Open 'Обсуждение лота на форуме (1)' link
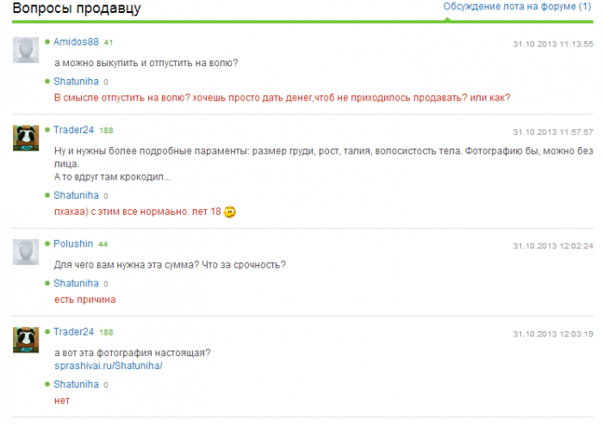The height and width of the screenshot is (424, 603). pos(516,6)
